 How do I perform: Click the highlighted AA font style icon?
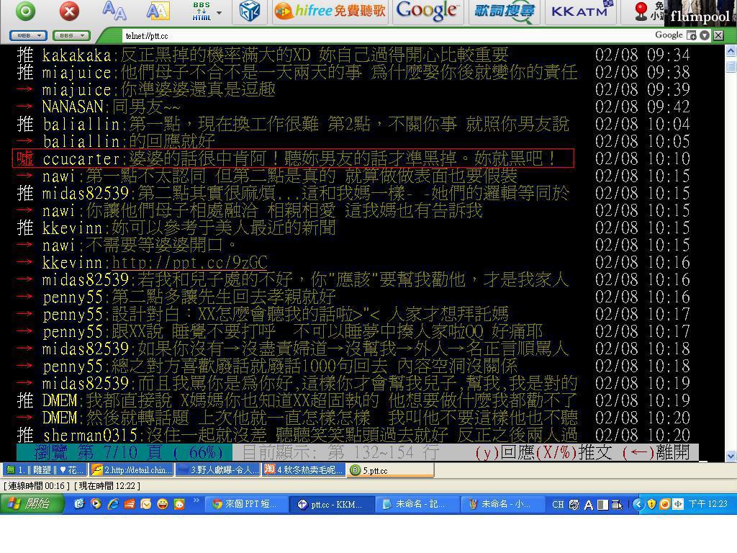(158, 11)
